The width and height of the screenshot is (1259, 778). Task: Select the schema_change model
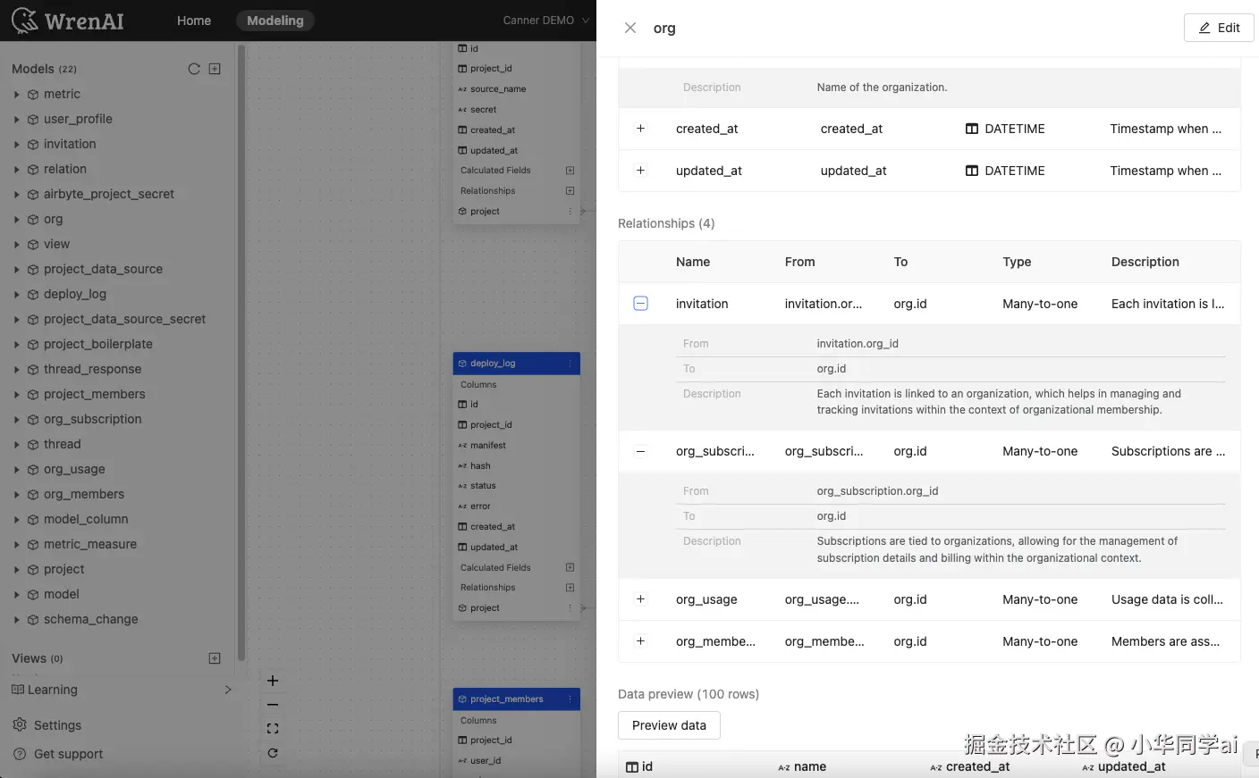(x=90, y=619)
